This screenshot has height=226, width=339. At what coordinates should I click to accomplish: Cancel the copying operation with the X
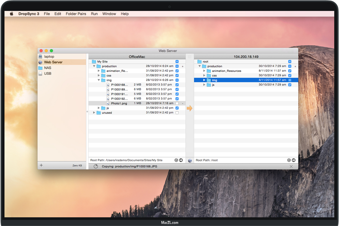click(x=291, y=167)
